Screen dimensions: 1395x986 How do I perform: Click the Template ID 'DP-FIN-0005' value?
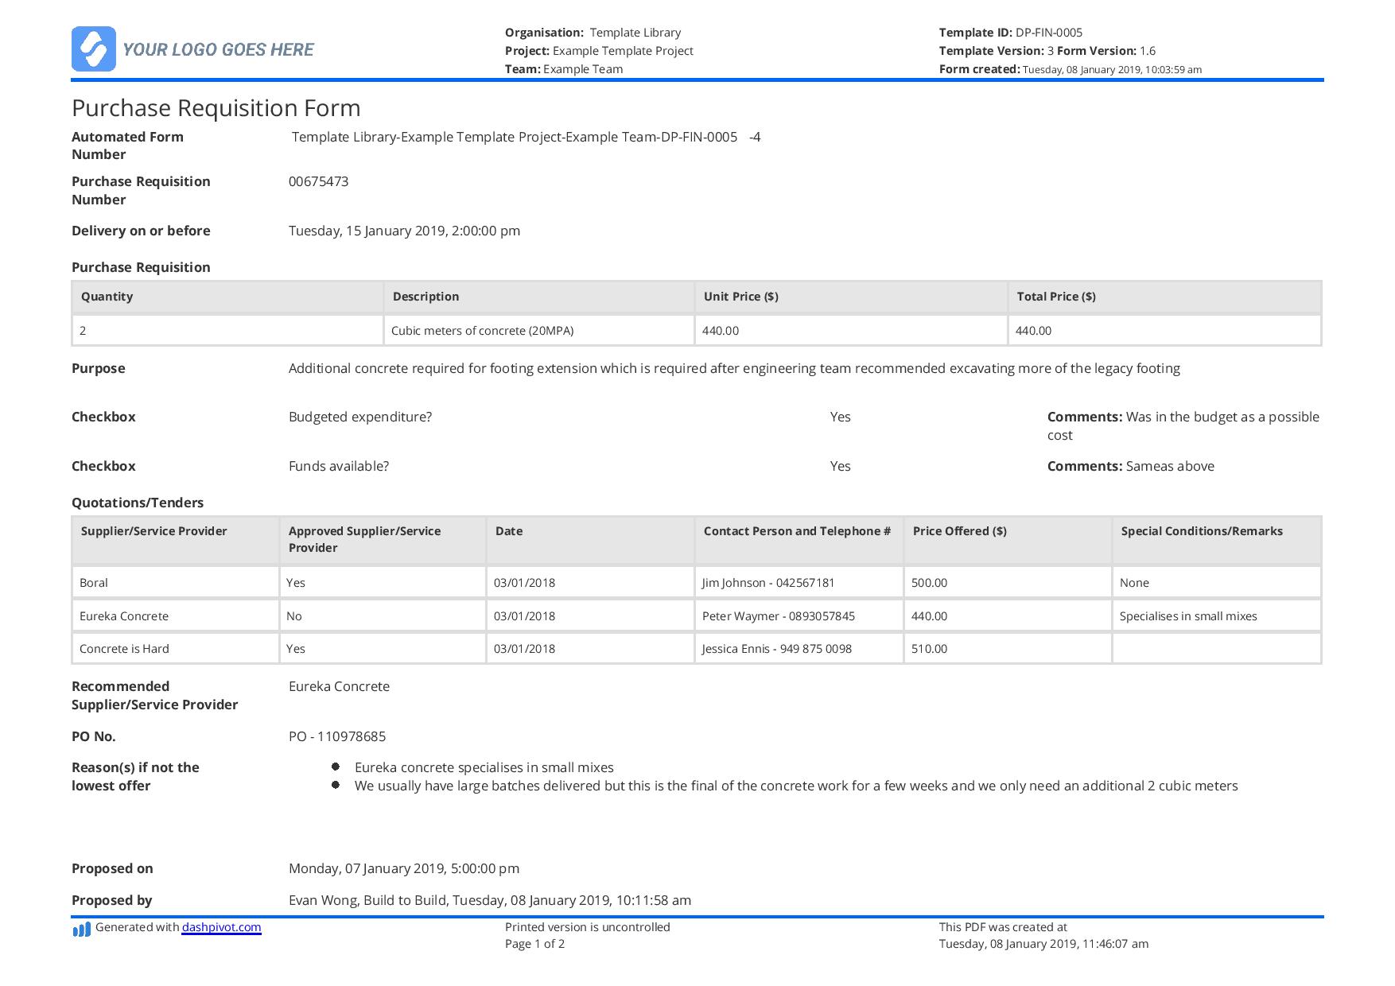1048,33
